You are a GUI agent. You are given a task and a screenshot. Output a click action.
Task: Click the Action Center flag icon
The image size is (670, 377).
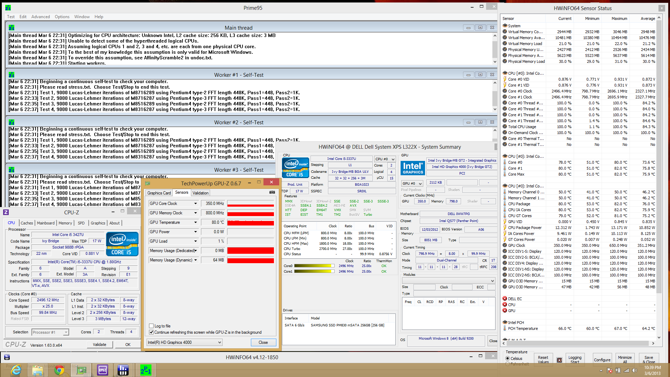tap(609, 370)
